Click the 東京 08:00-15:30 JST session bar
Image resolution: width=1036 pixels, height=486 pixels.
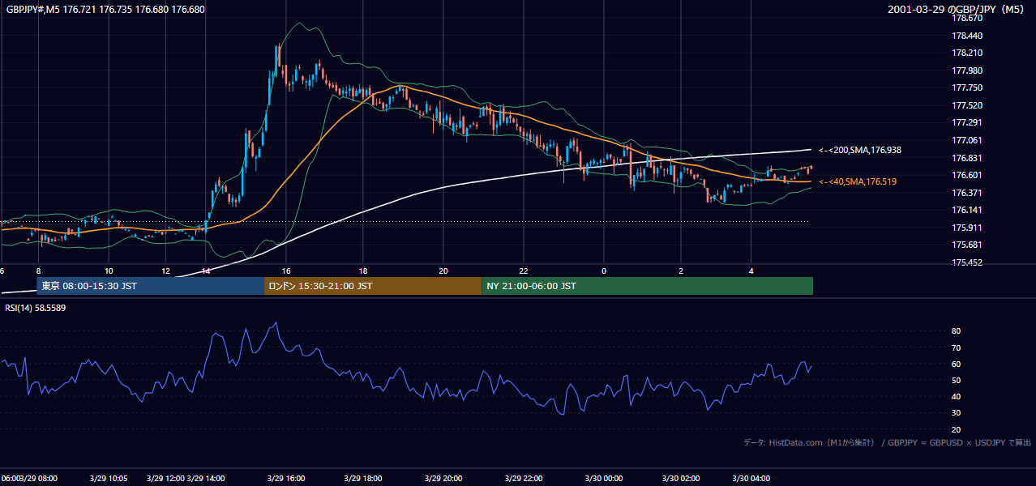coord(150,286)
